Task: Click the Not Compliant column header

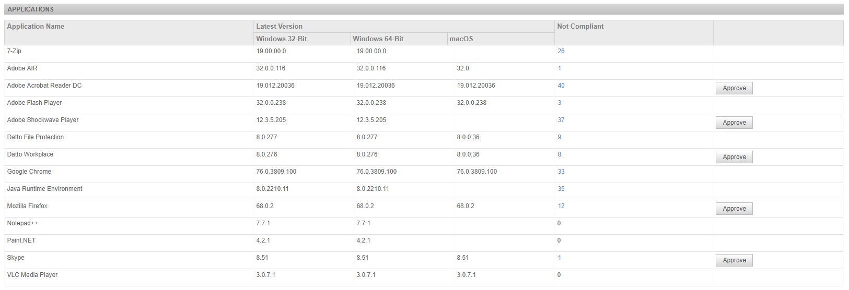Action: 580,27
